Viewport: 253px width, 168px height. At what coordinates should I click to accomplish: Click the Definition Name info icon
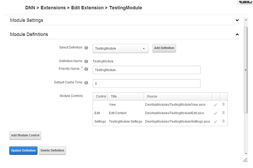pos(86,61)
